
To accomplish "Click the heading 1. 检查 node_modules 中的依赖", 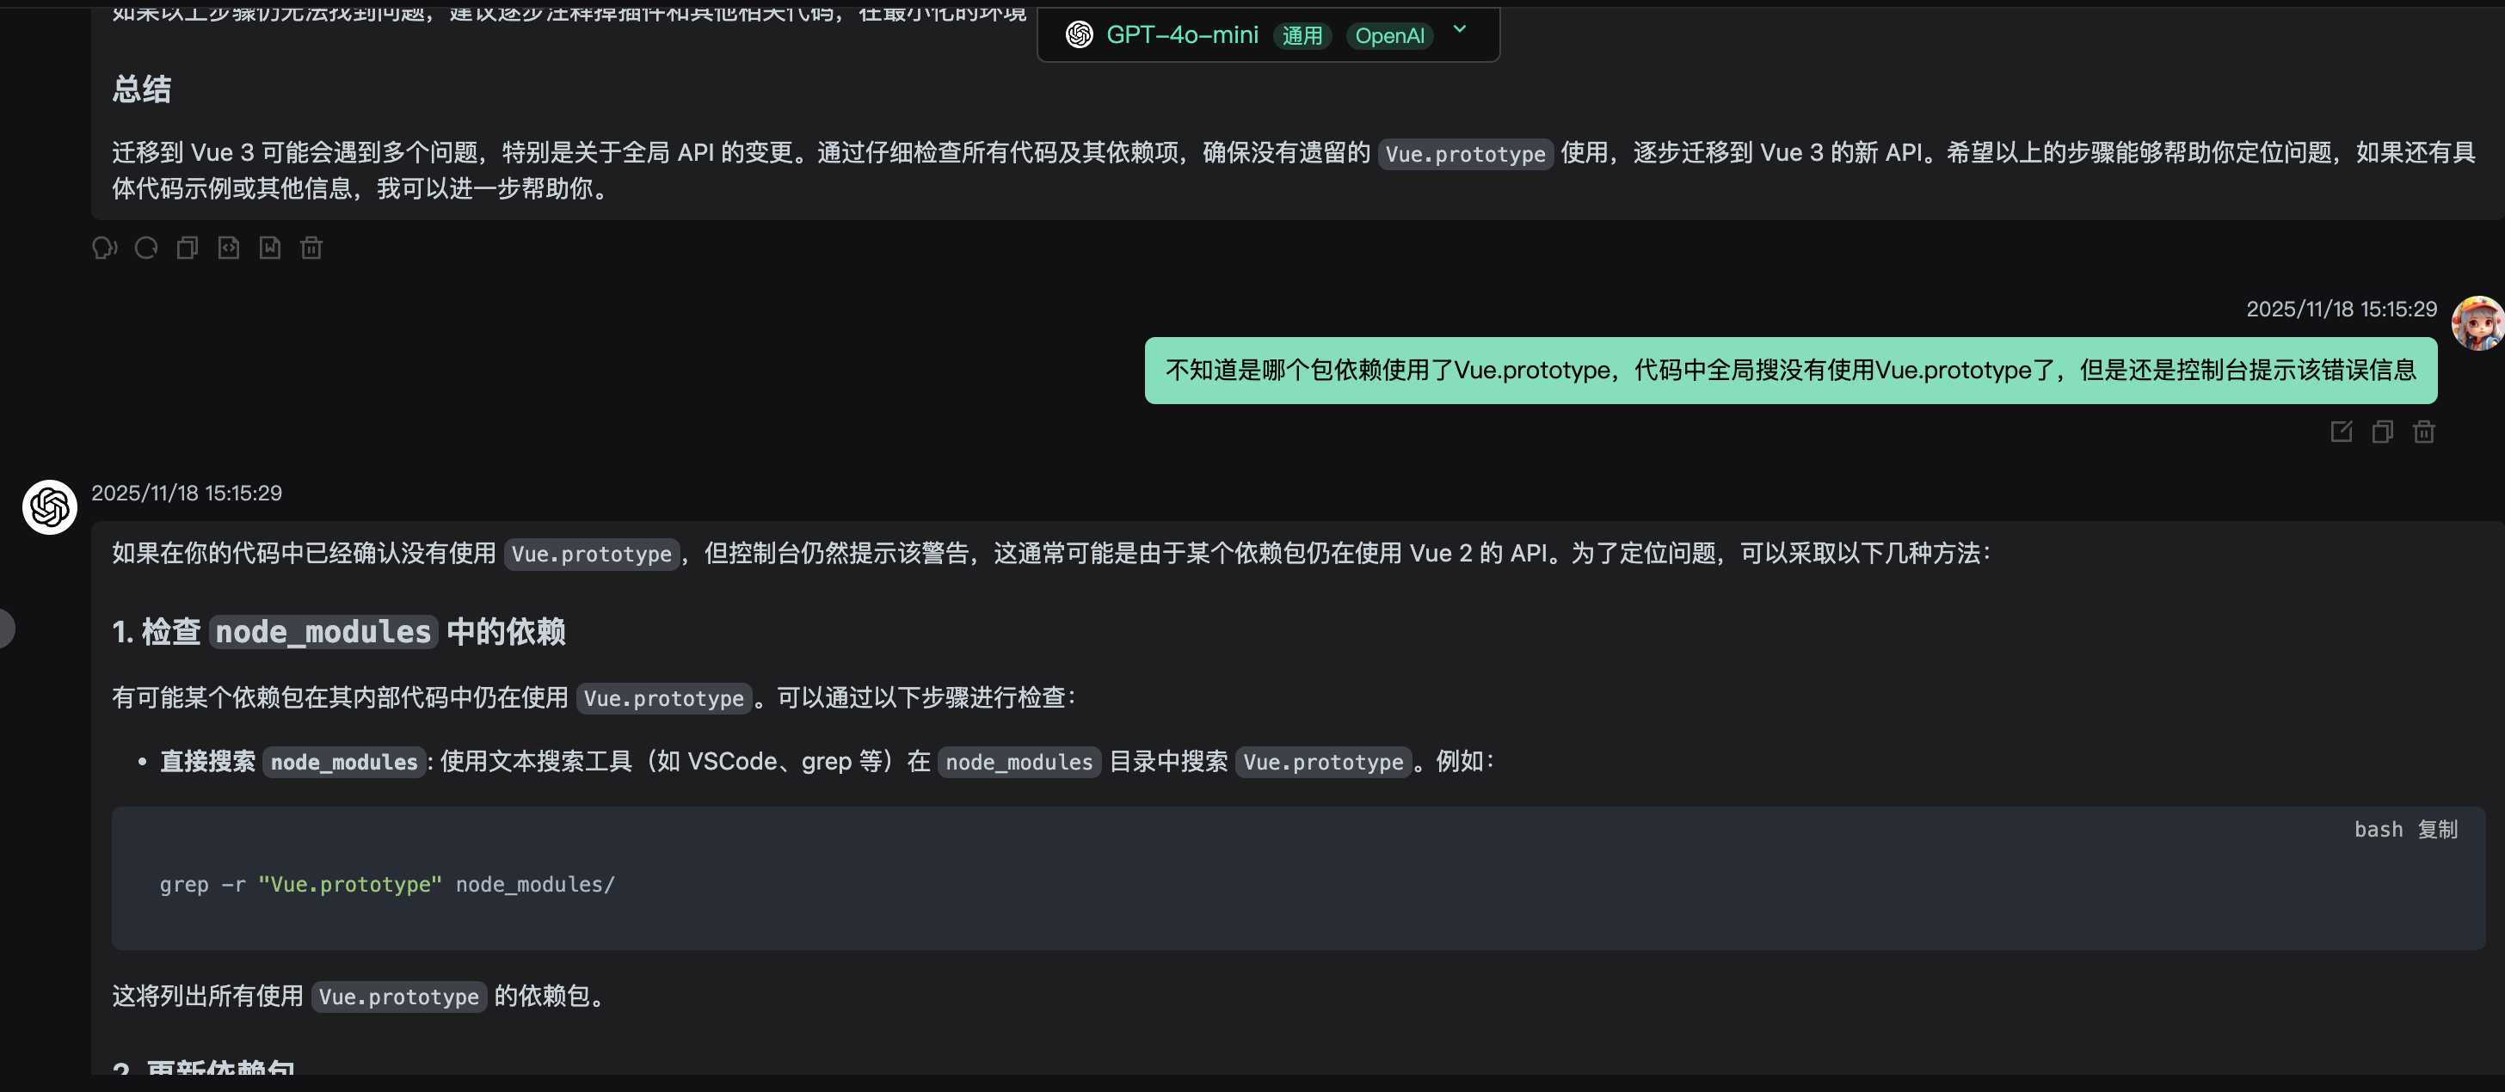I will coord(338,632).
